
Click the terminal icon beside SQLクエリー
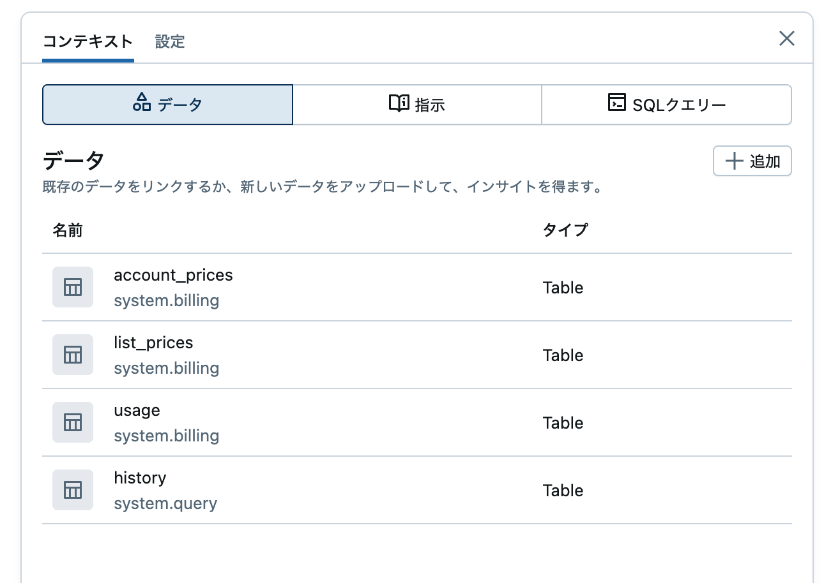click(x=617, y=104)
